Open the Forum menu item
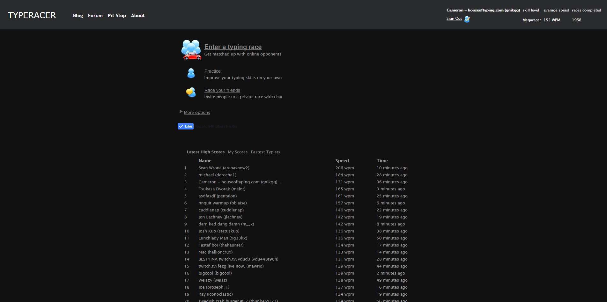This screenshot has height=302, width=607. (x=95, y=16)
